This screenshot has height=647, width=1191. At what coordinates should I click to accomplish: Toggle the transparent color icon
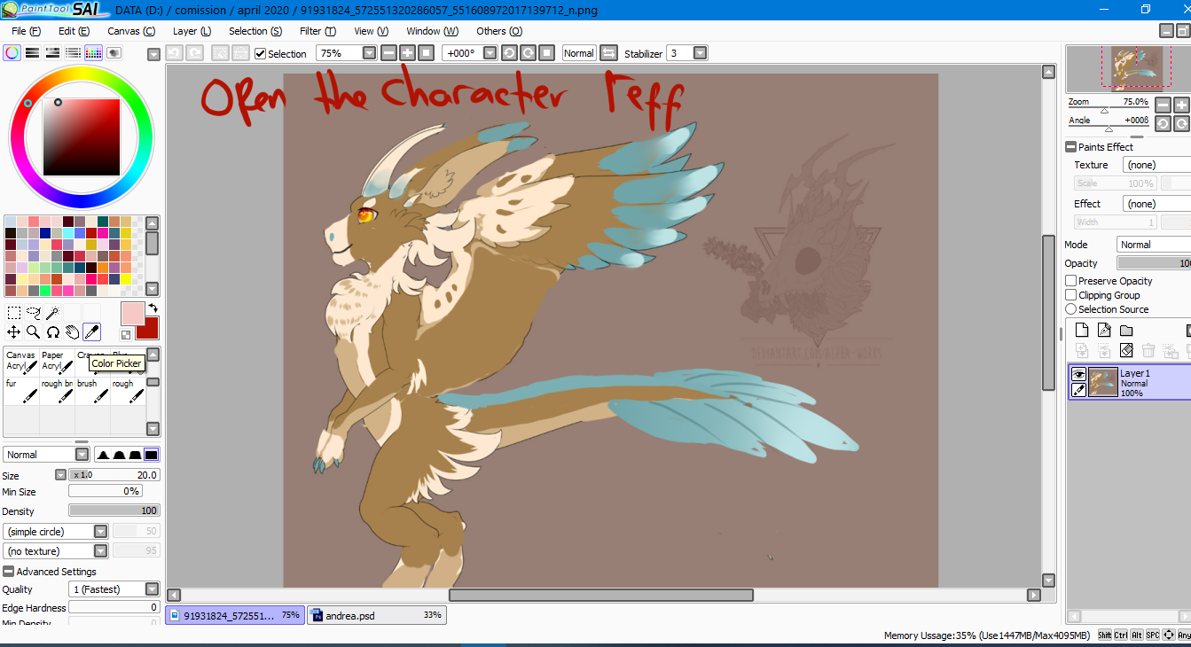[x=126, y=334]
